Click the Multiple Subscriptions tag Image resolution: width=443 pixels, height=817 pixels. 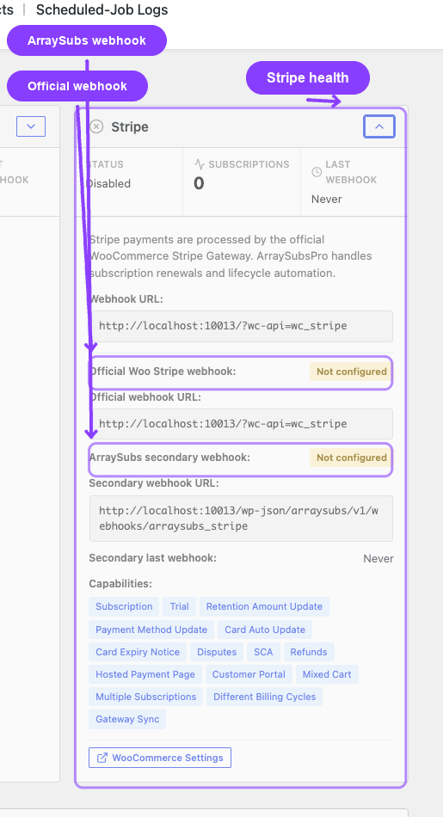point(146,697)
